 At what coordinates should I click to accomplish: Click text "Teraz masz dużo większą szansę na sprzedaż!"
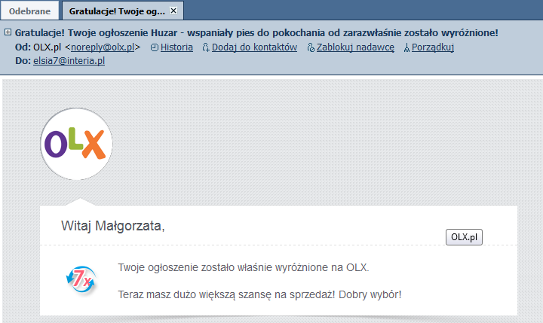coord(226,294)
